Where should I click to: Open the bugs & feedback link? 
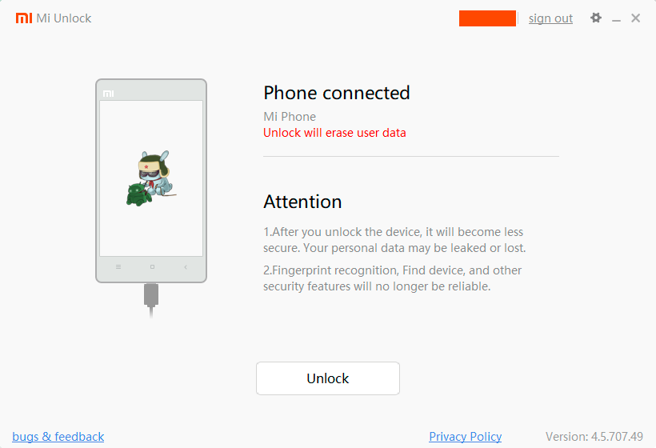(58, 437)
